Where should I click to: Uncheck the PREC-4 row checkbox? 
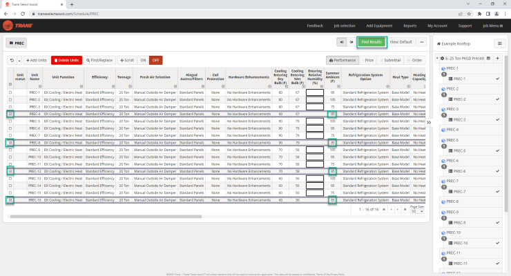tap(10, 114)
